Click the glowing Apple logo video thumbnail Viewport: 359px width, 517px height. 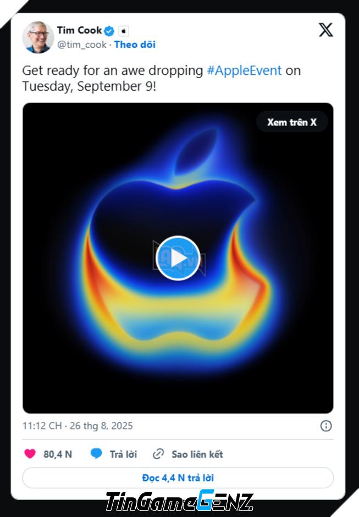coord(178,258)
